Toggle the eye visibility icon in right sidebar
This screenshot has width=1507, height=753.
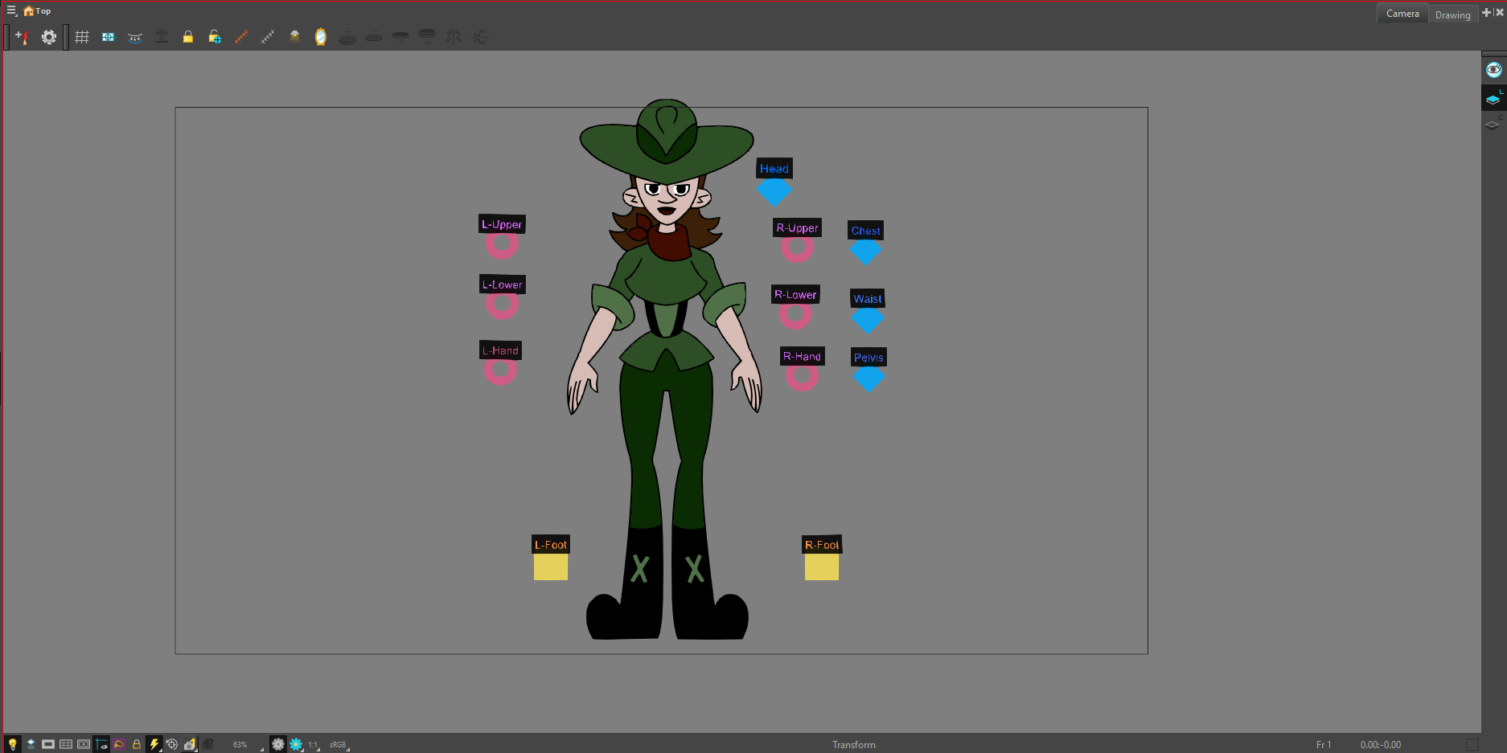[1493, 70]
